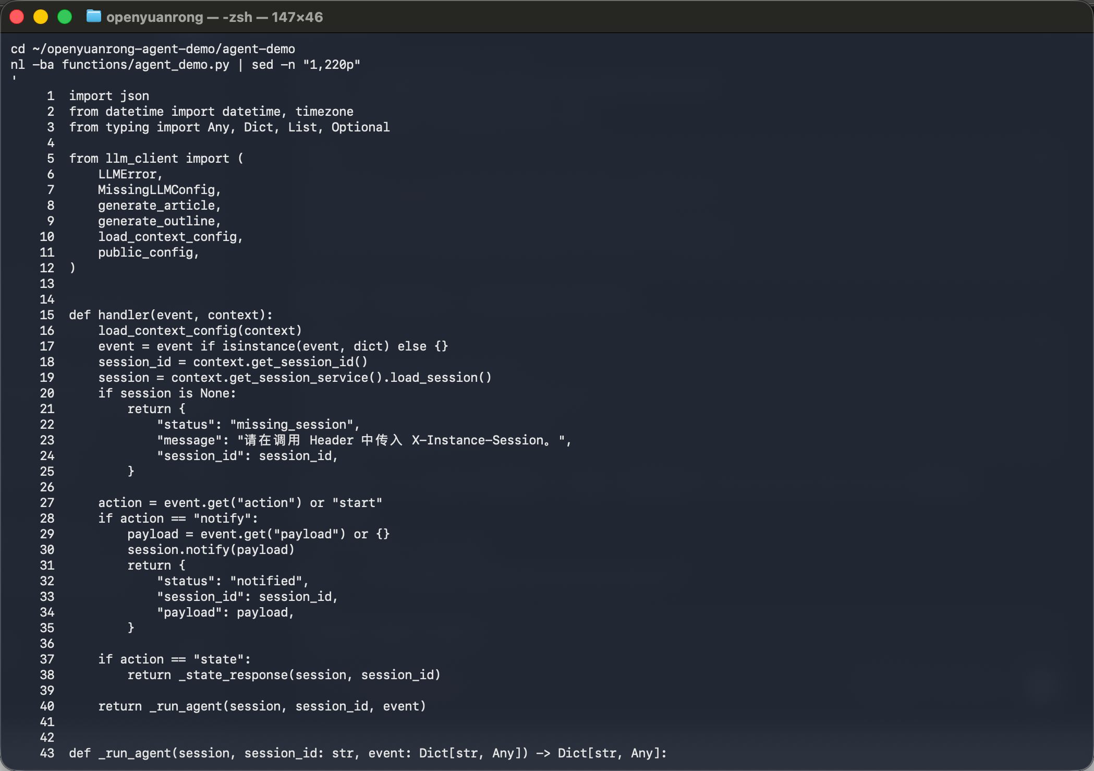
Task: Click 'return _state_response(session, session_id)' line
Action: [x=284, y=675]
